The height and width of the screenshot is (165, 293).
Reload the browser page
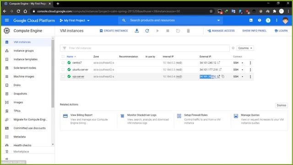18,11
